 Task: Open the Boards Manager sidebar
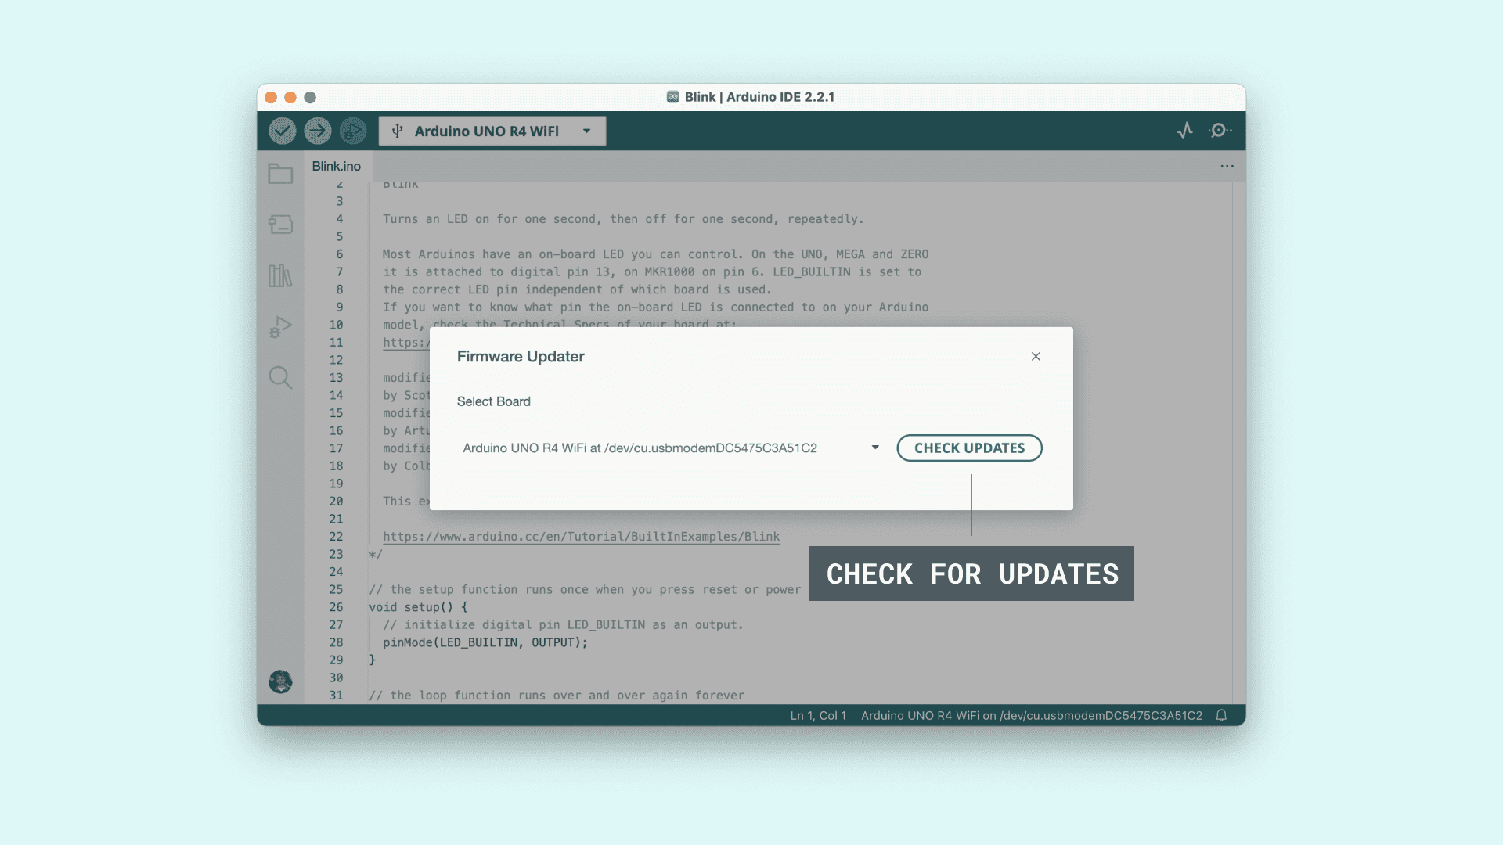280,225
